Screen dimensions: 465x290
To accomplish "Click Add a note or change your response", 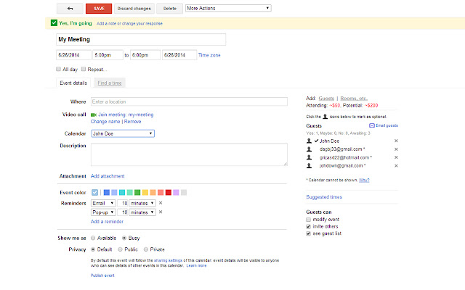I will click(129, 23).
